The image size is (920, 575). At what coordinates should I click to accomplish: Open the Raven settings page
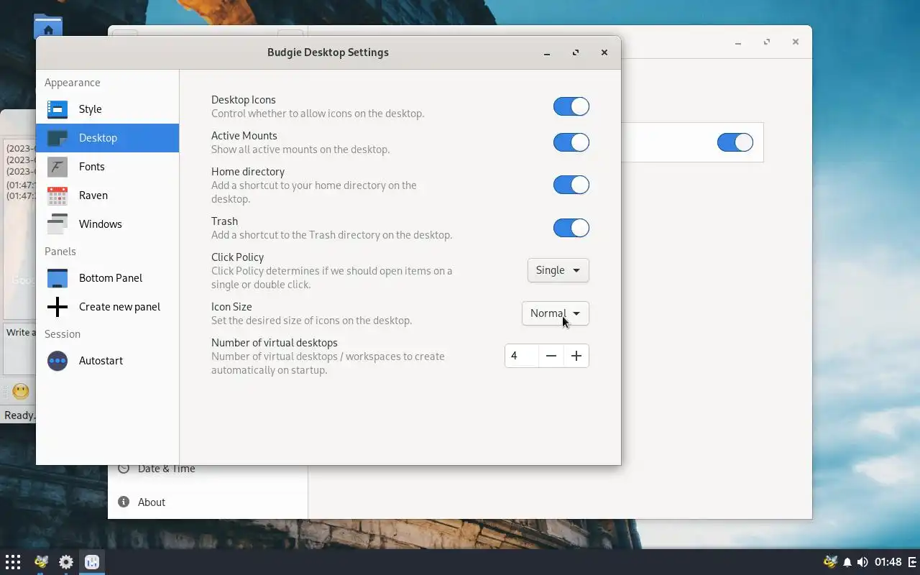click(107, 195)
